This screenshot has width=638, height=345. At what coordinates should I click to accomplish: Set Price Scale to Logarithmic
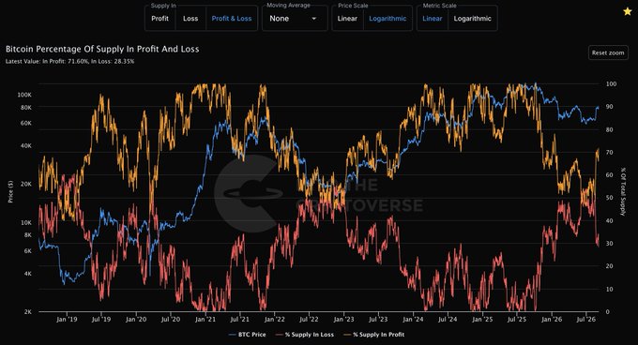point(387,19)
